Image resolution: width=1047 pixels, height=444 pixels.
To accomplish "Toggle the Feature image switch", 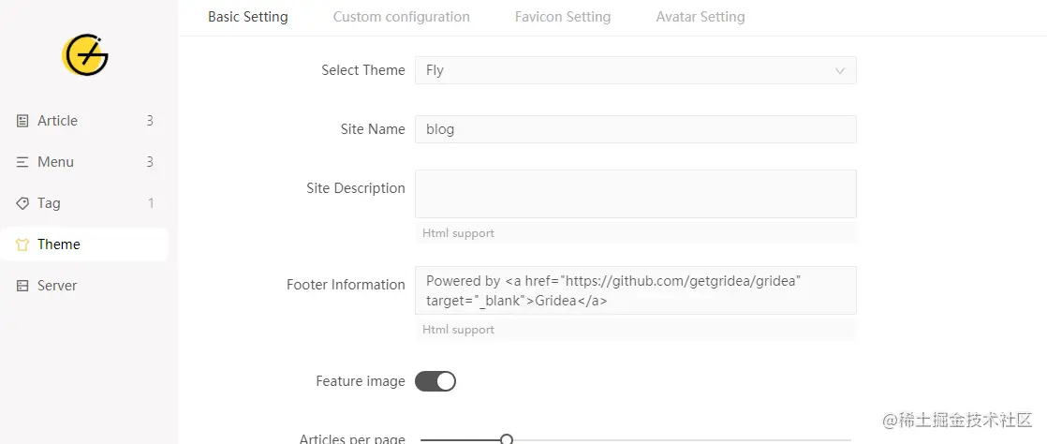I will (435, 381).
